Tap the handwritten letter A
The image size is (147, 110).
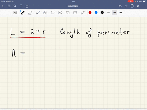[14, 53]
